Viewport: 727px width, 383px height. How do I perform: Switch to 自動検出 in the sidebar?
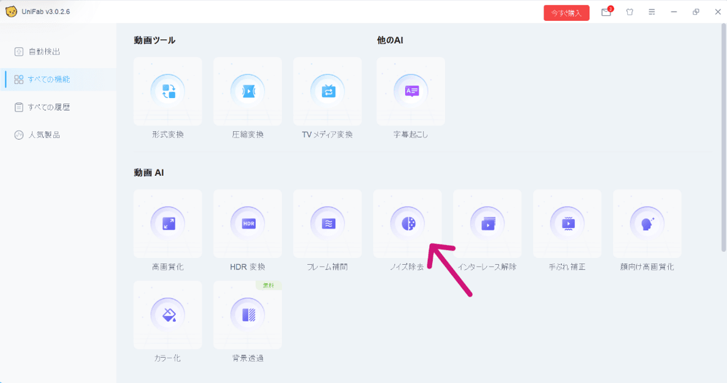tap(44, 52)
